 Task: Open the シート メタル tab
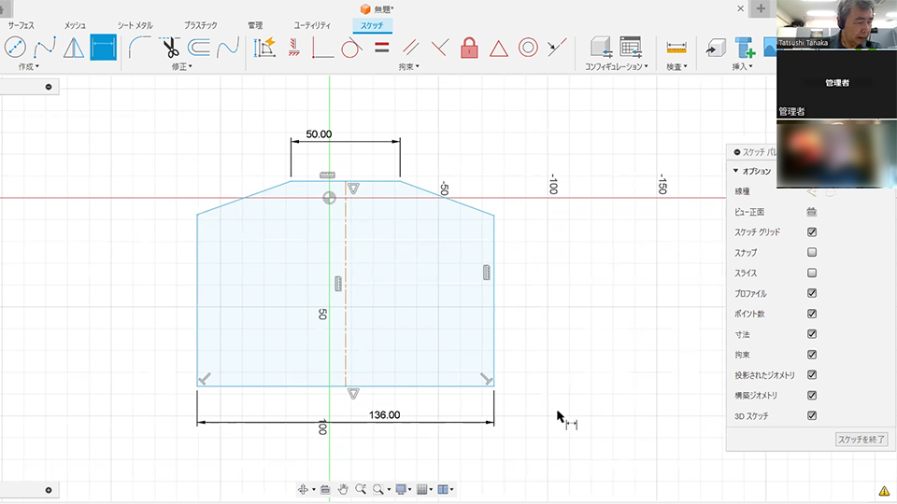click(x=137, y=26)
